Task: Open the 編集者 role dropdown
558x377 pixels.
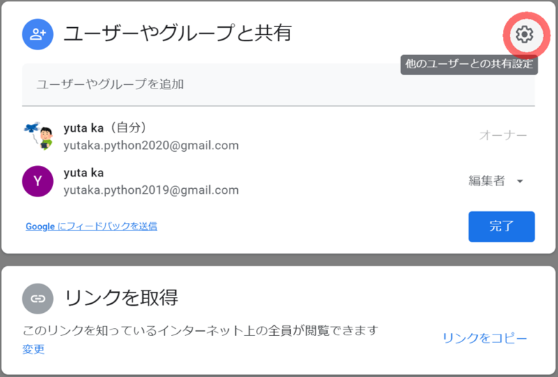Action: point(495,180)
